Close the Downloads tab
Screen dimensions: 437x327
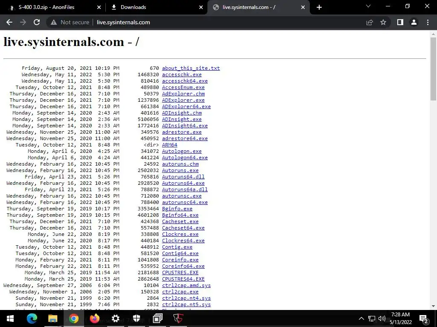pos(201,7)
